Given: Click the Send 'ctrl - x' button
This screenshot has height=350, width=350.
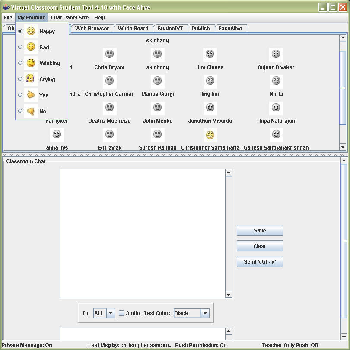Looking at the screenshot, I should [x=260, y=262].
